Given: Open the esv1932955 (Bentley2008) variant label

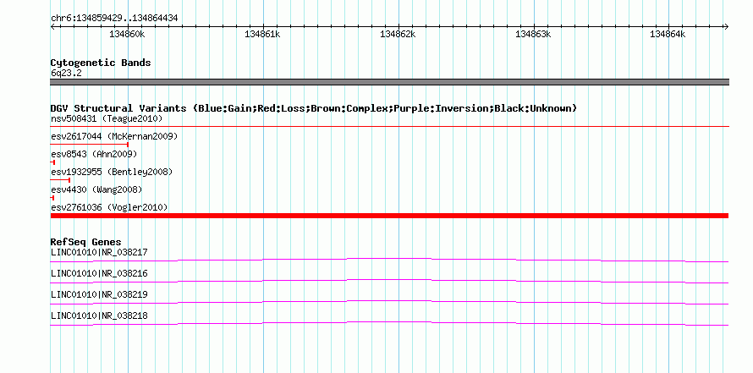Looking at the screenshot, I should point(112,172).
